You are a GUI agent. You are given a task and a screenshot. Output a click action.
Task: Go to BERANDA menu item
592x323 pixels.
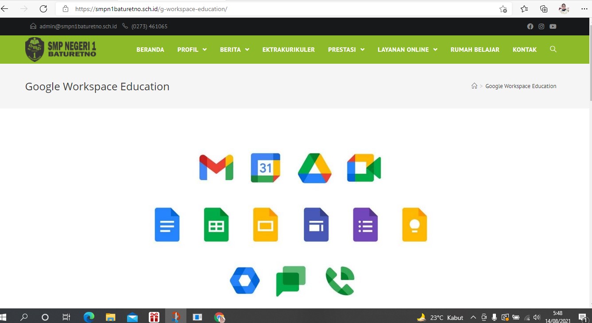150,50
